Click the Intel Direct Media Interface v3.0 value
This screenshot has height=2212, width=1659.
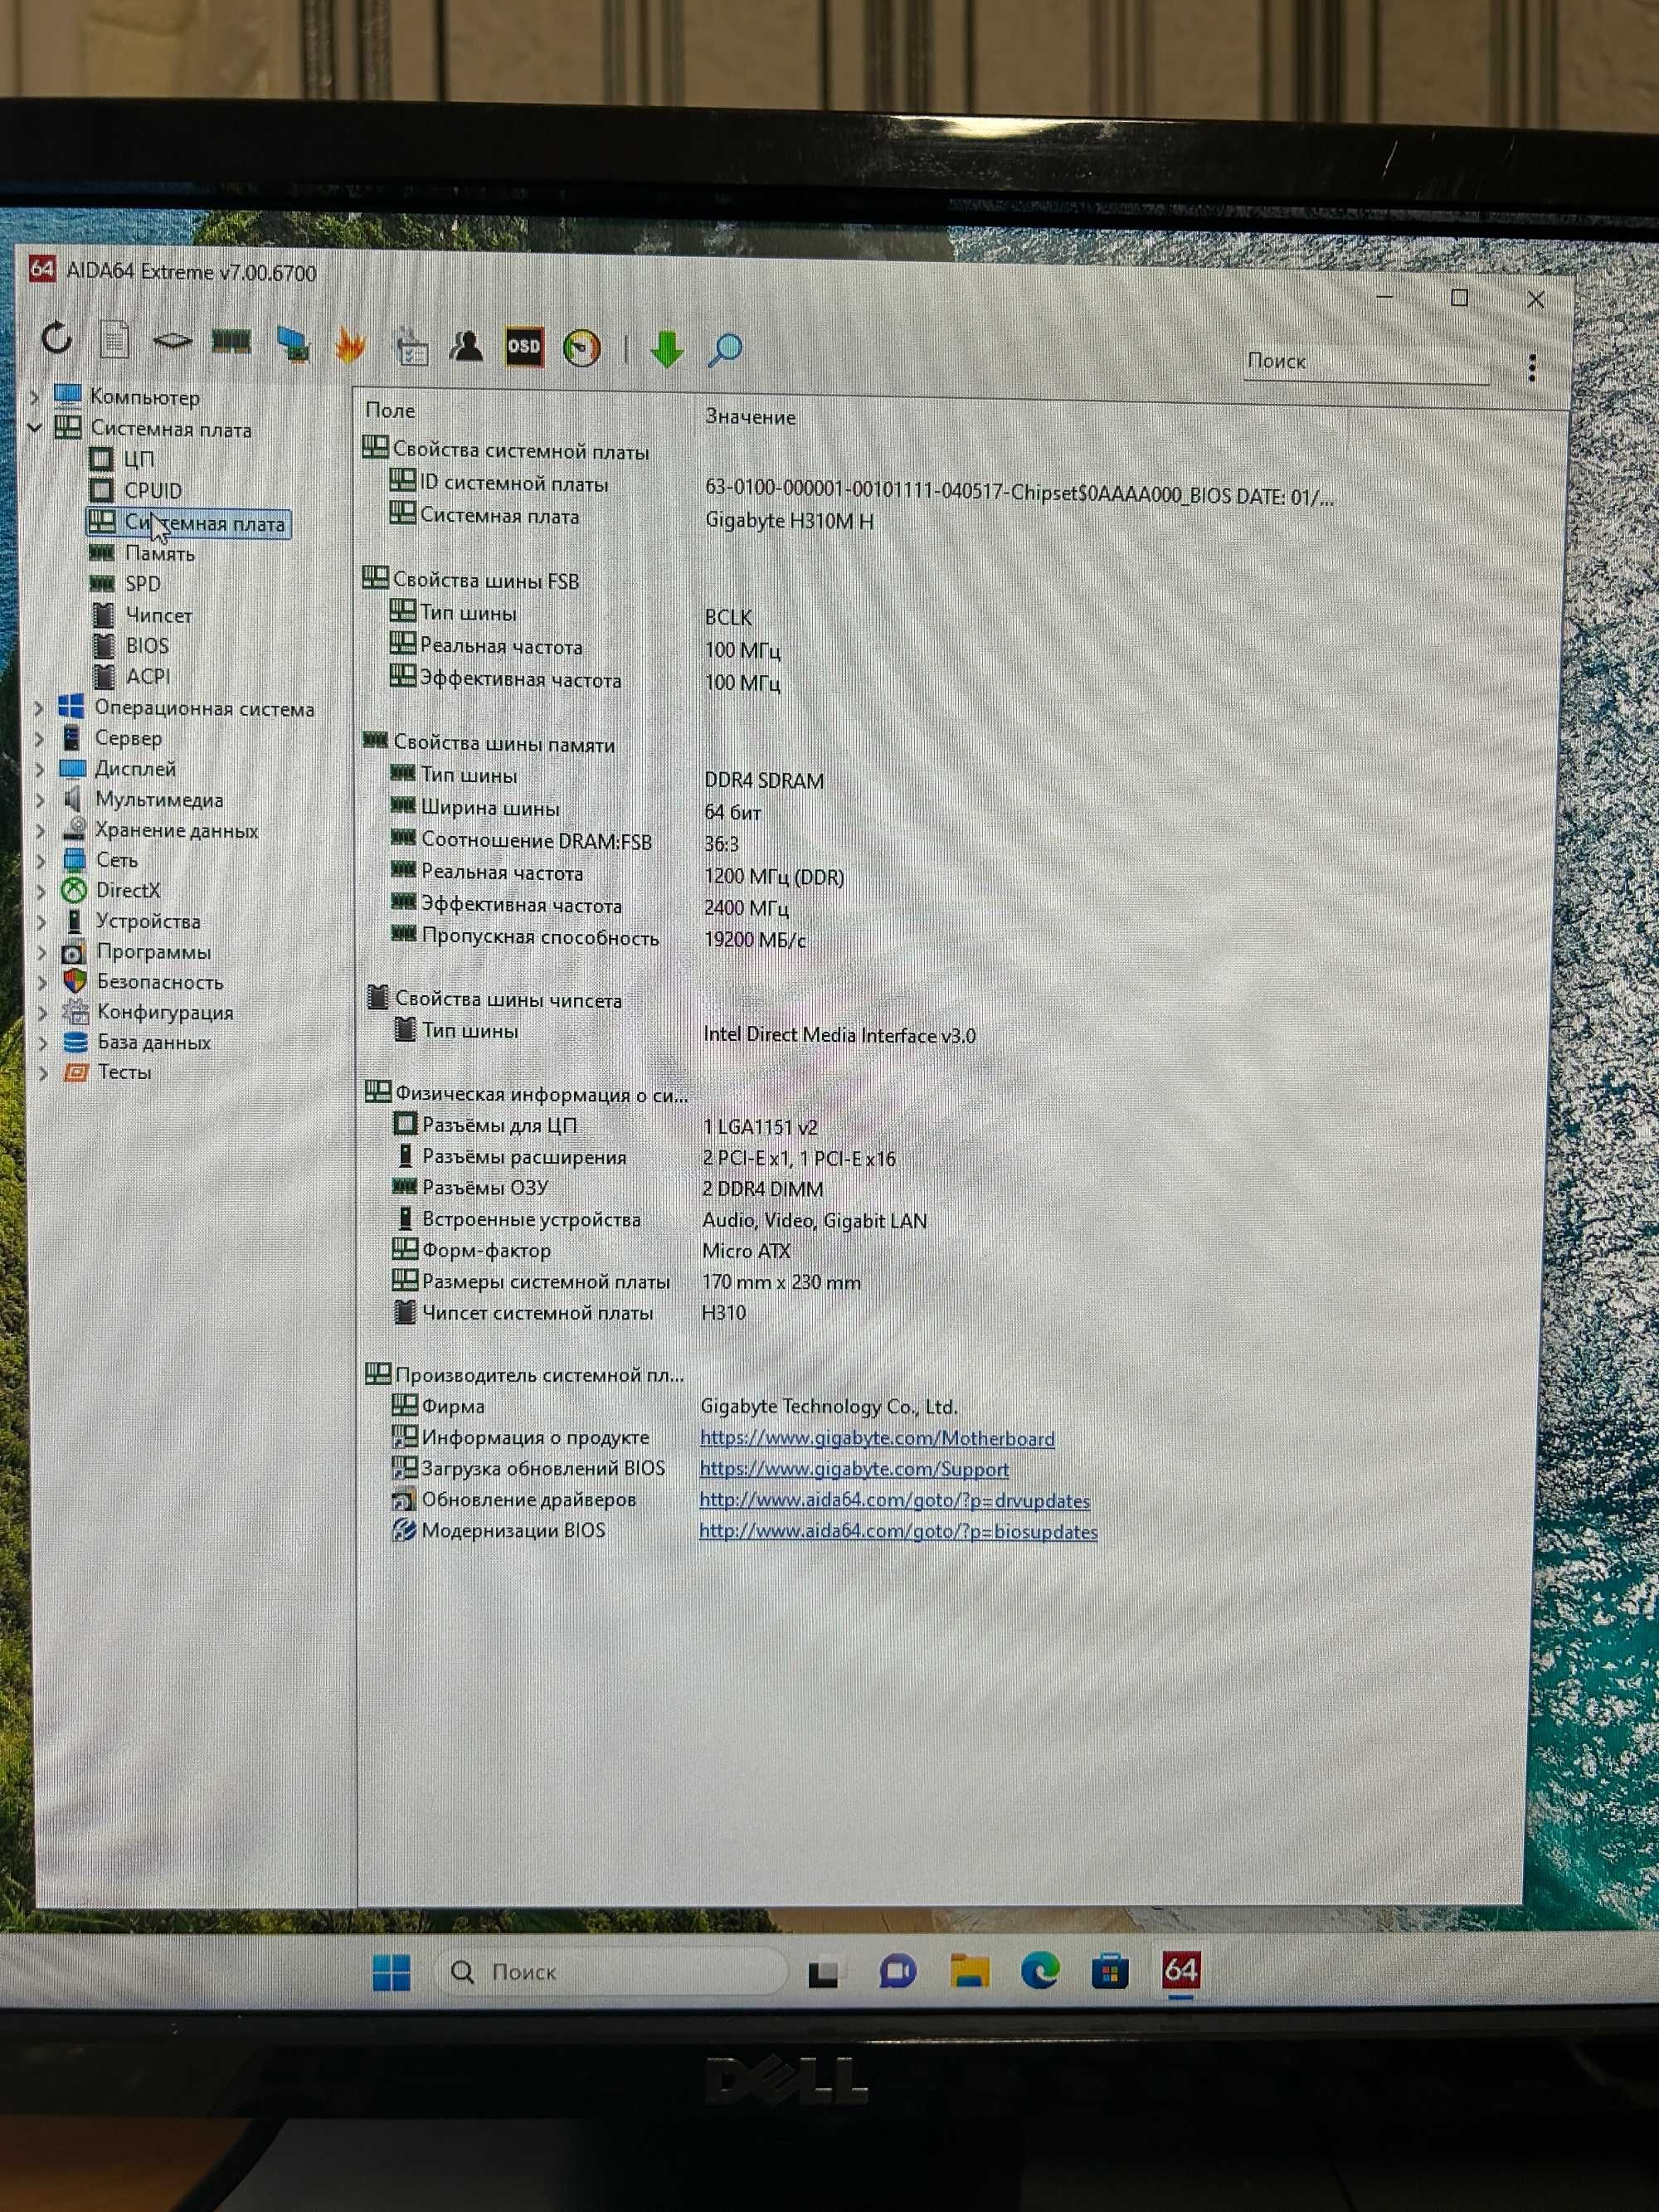(839, 1035)
